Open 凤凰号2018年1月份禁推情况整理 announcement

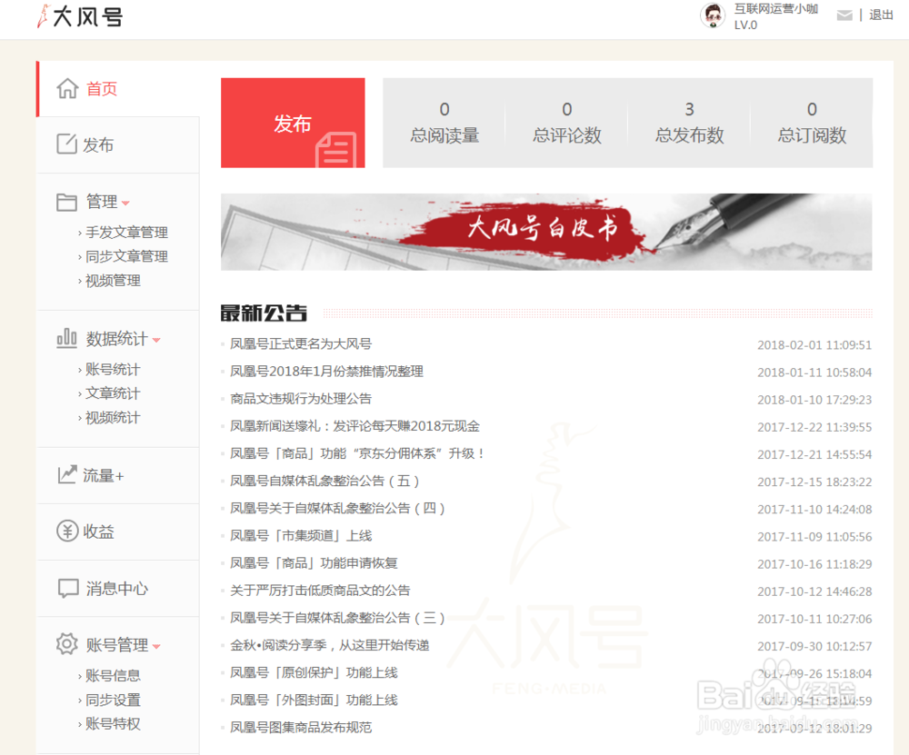point(327,372)
